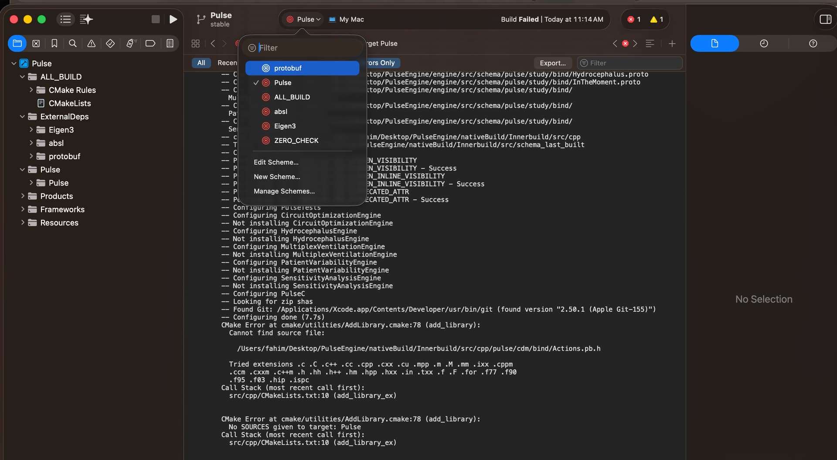Viewport: 837px width, 460px height.
Task: Click the Stop build button
Action: (156, 19)
